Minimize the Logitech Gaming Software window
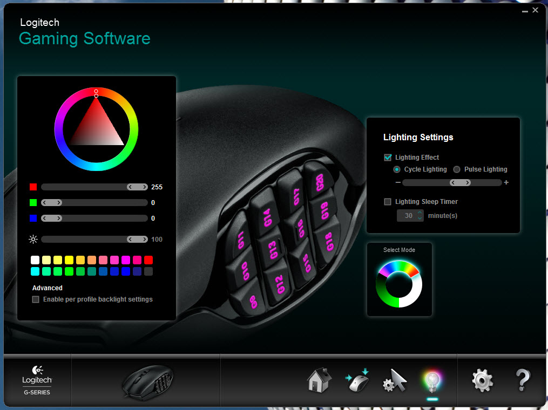This screenshot has height=410, width=548. [525, 11]
